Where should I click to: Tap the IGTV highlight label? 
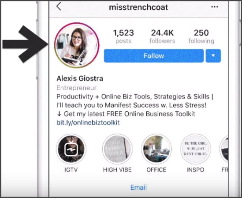pyautogui.click(x=71, y=170)
